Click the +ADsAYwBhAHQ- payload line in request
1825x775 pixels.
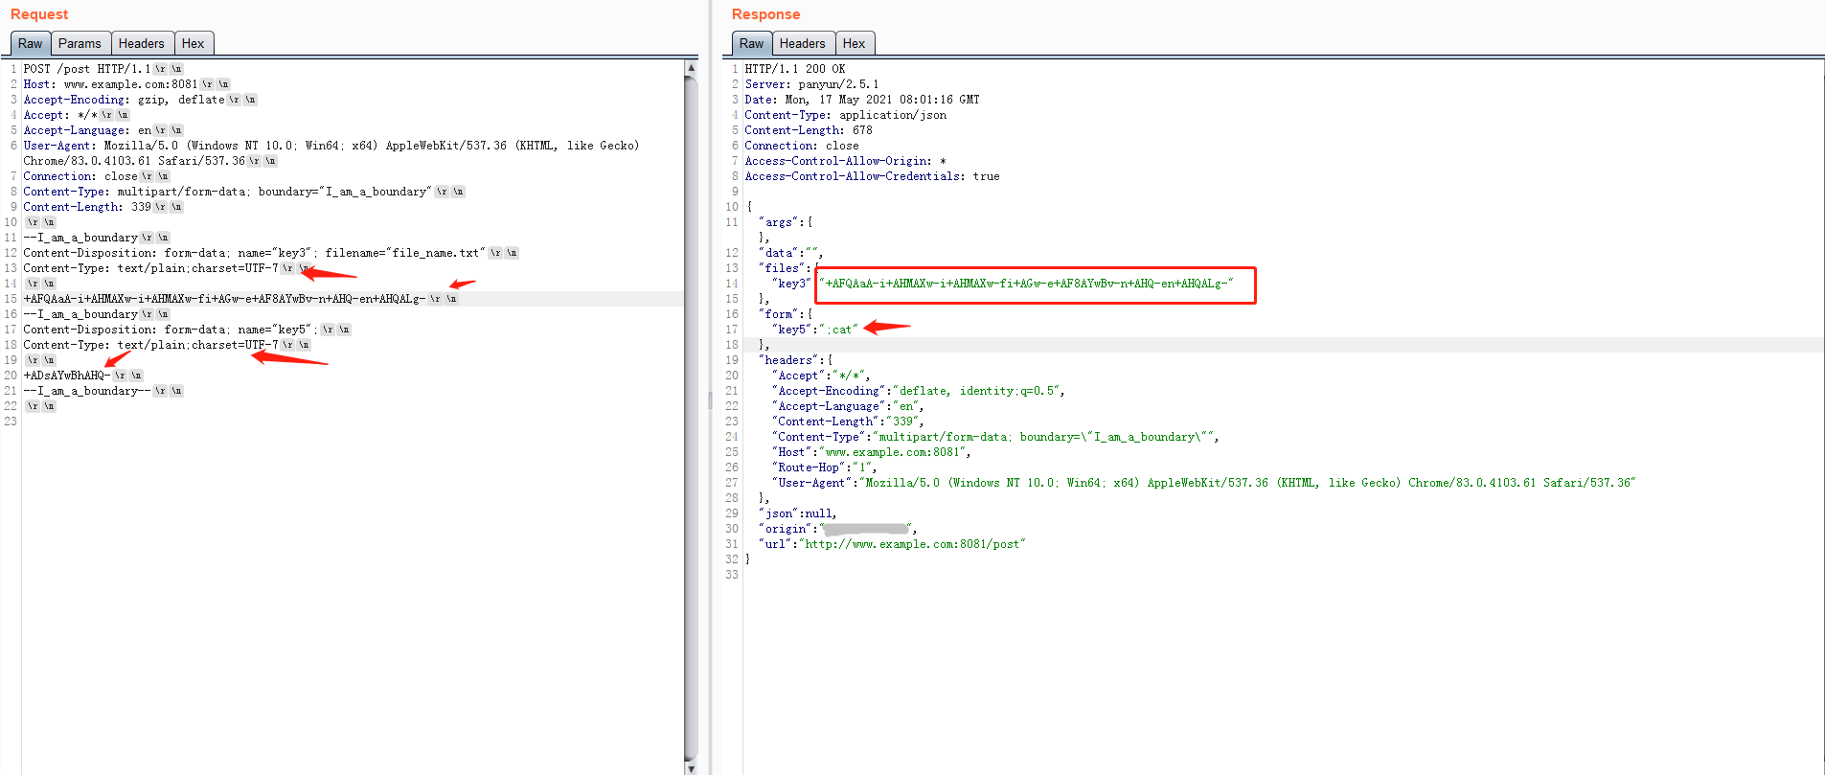(x=67, y=376)
